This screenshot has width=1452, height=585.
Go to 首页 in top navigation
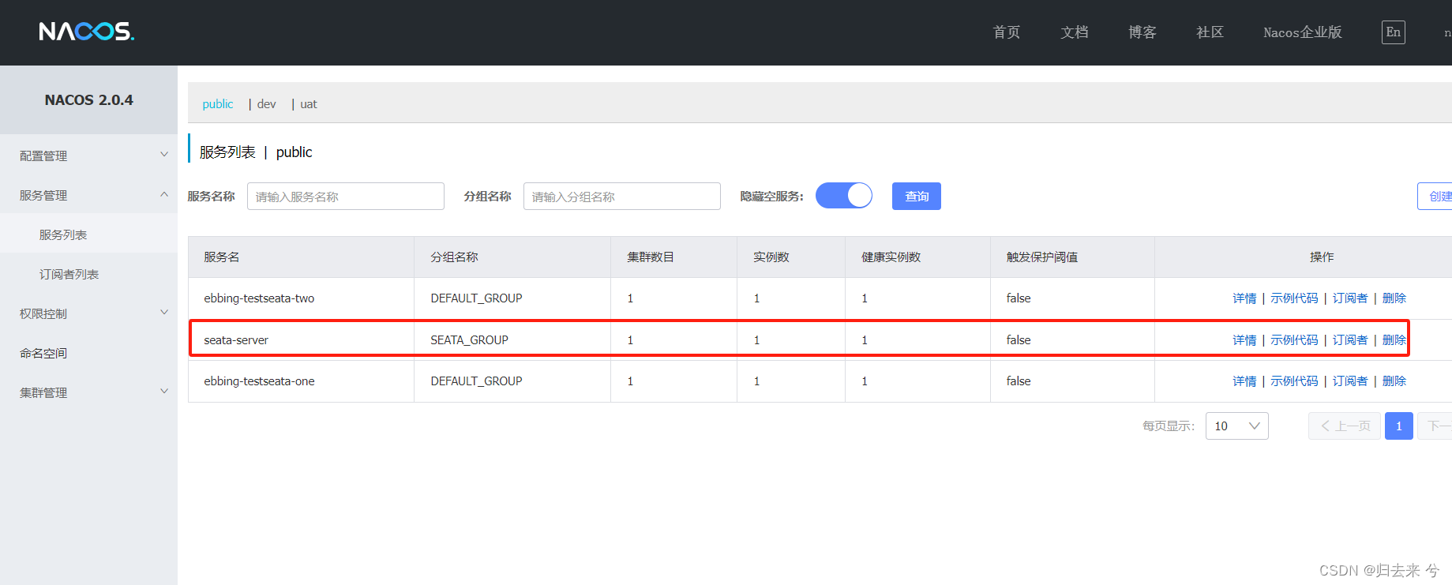pyautogui.click(x=1007, y=32)
